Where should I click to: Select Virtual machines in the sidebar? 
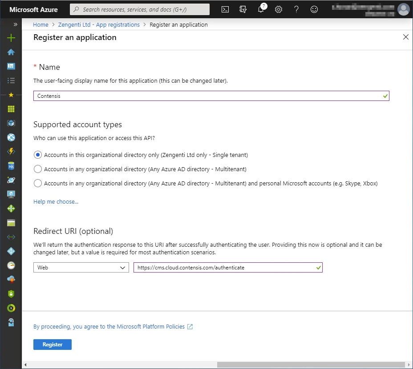[x=11, y=194]
